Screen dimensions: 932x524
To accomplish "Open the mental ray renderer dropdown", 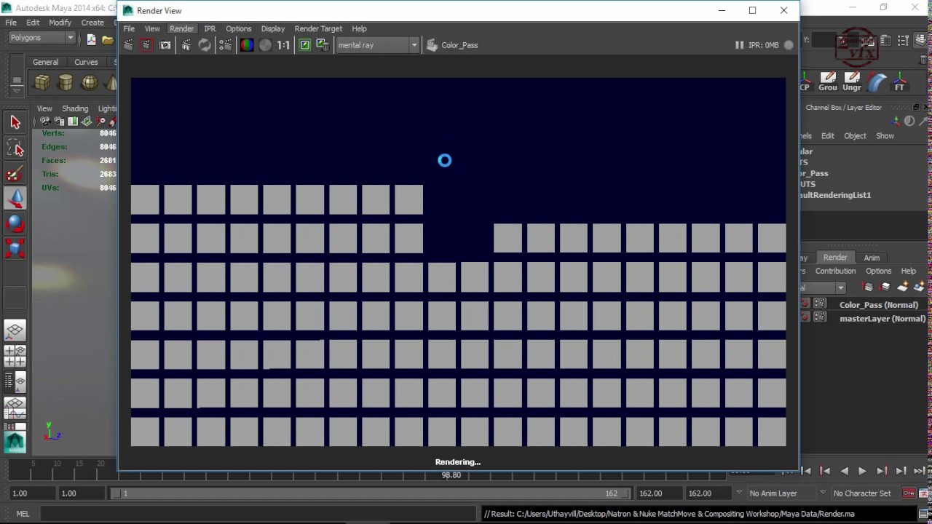I will [x=377, y=45].
